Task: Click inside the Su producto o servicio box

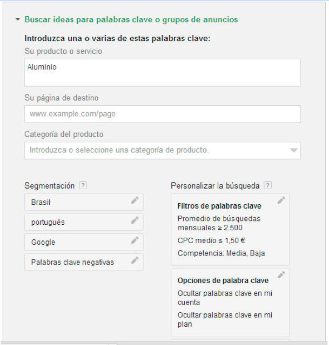Action: click(x=162, y=73)
